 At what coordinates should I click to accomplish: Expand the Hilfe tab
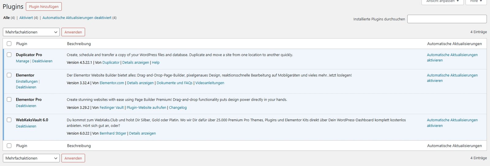point(476,2)
